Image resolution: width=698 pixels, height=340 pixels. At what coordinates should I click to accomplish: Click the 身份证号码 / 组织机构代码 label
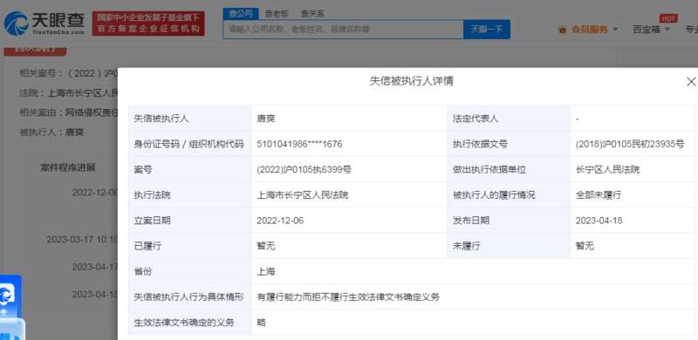188,144
